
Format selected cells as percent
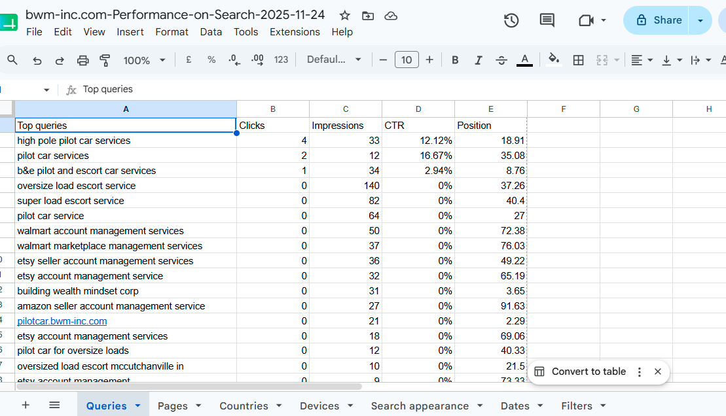click(x=211, y=60)
